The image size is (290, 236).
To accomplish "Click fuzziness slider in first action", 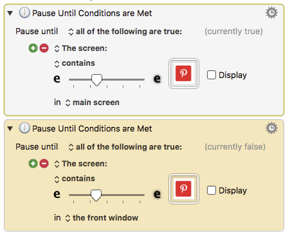I will point(107,80).
